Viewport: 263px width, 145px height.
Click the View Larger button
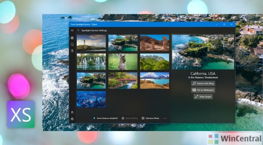click(x=203, y=97)
